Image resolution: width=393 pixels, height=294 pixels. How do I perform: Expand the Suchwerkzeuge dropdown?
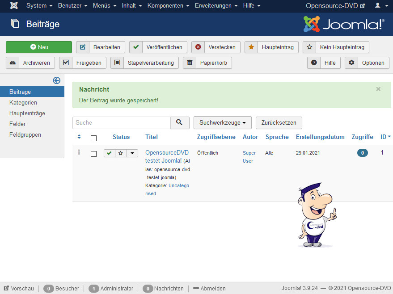(x=222, y=122)
